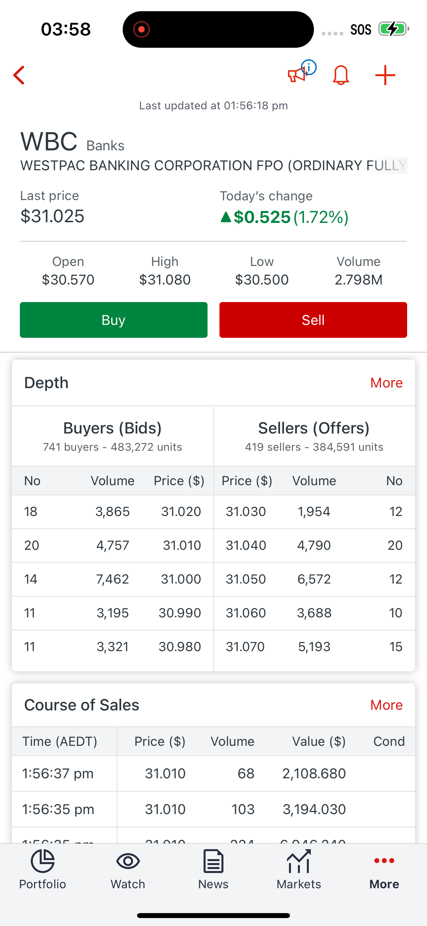Select offer price 31.050
The height and width of the screenshot is (926, 427).
(246, 579)
